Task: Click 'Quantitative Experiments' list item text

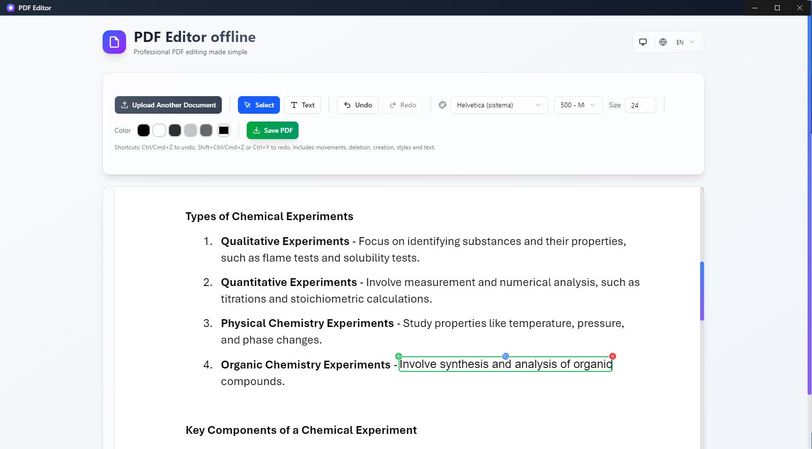Action: [x=289, y=282]
